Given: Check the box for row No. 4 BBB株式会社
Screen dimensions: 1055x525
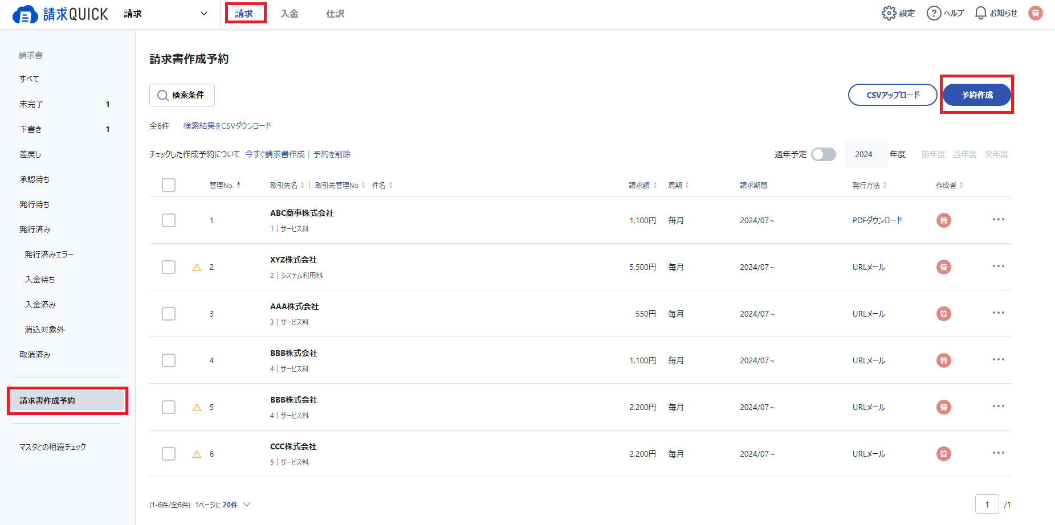Looking at the screenshot, I should tap(169, 360).
